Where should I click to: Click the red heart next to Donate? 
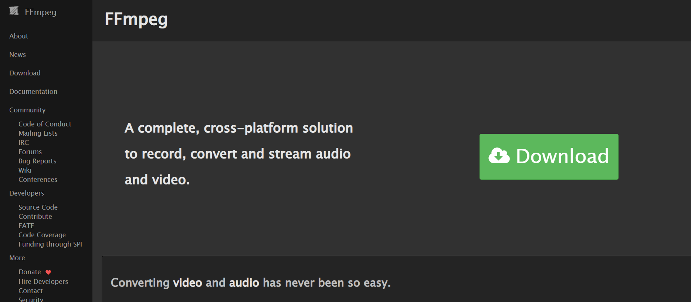coord(48,272)
